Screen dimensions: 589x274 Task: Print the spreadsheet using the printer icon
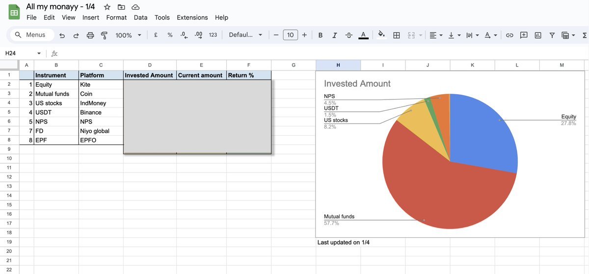[90, 35]
